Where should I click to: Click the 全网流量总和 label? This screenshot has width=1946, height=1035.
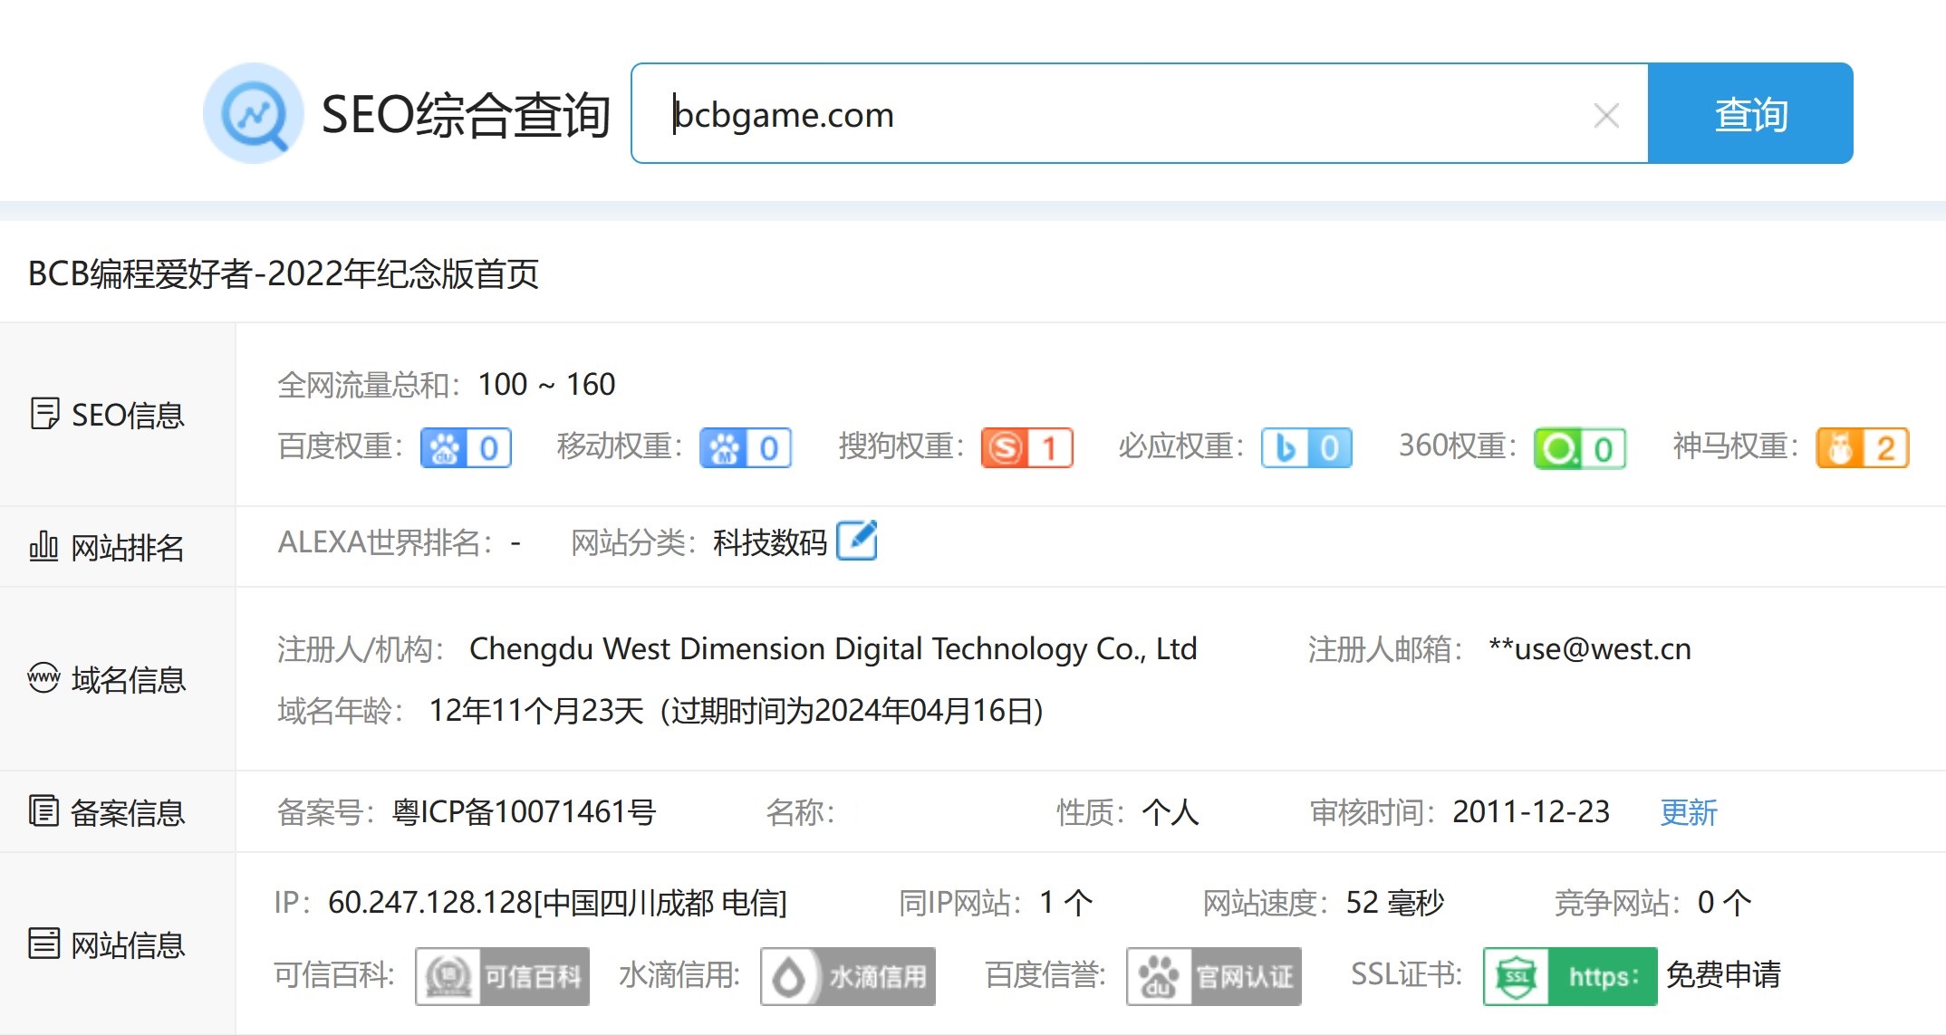pos(370,385)
